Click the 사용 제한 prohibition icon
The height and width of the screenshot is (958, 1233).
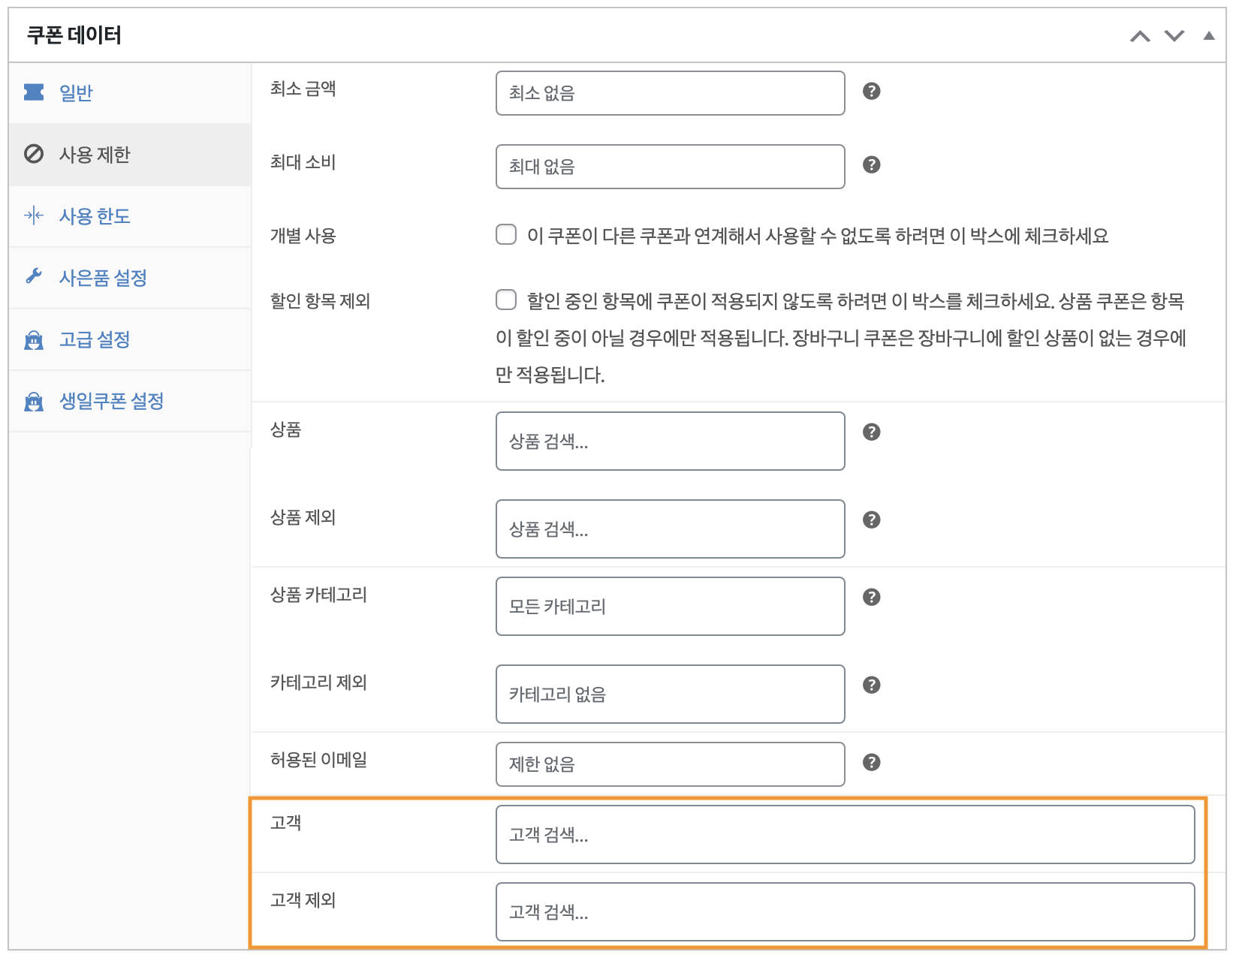click(34, 154)
